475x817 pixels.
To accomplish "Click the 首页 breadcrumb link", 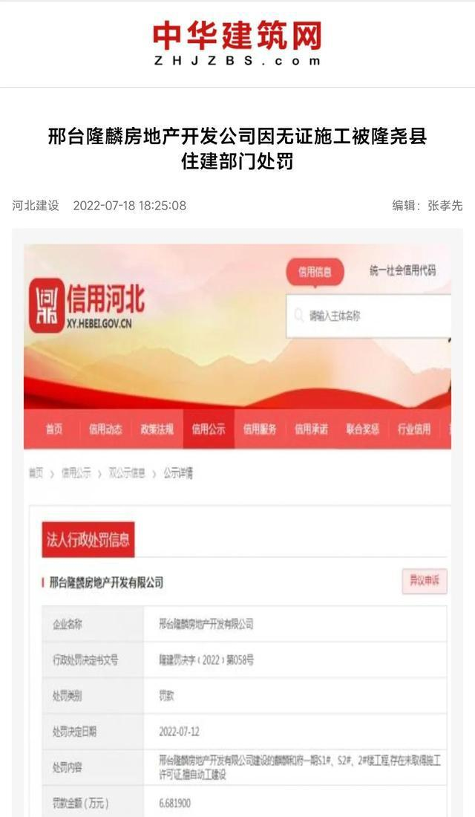I will [36, 472].
